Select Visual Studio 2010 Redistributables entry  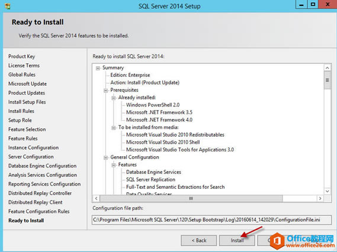pyautogui.click(x=175, y=135)
